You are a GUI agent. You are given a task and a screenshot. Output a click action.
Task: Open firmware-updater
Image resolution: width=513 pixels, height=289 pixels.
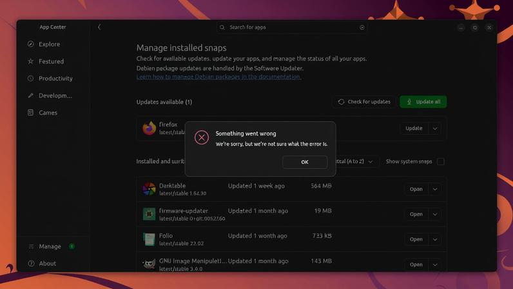coord(416,214)
